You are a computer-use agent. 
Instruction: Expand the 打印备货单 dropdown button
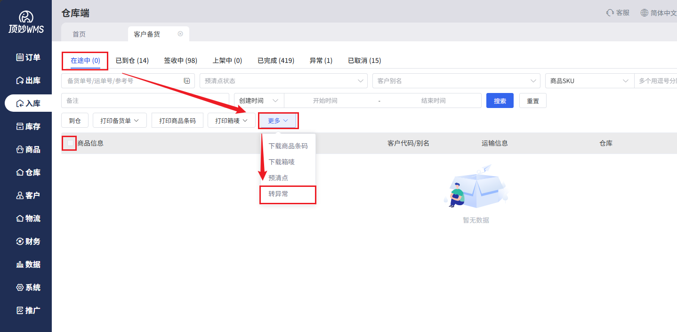pos(120,121)
